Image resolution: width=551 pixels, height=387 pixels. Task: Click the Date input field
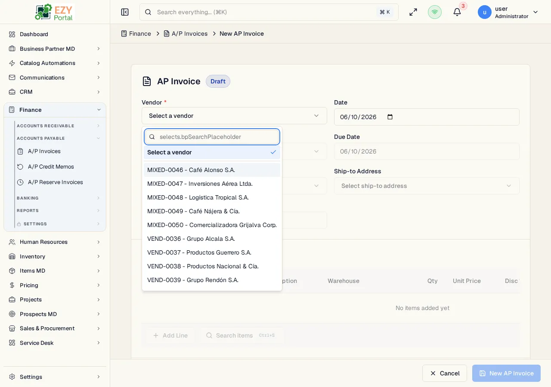427,117
